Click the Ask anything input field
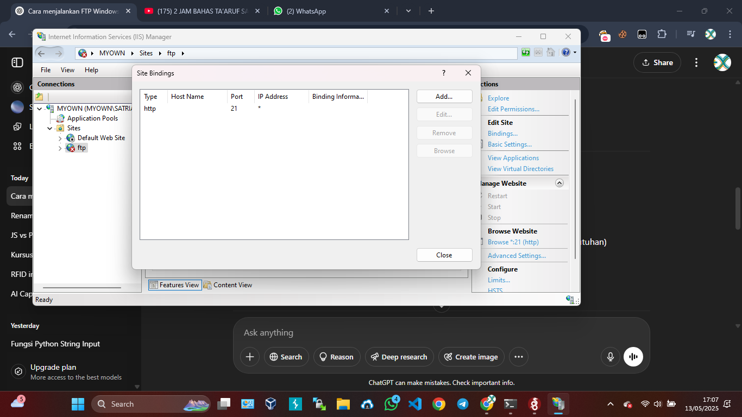This screenshot has height=417, width=742. click(x=441, y=333)
